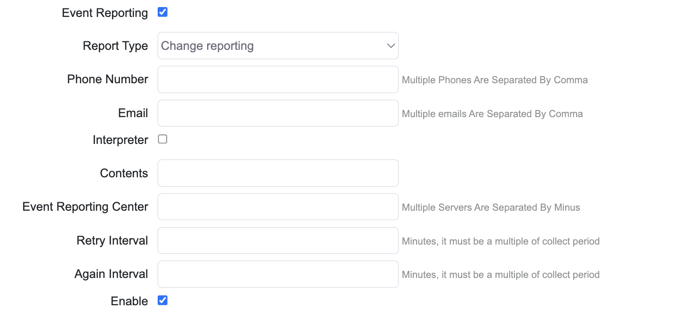Focus the Email input field
The height and width of the screenshot is (317, 690).
click(x=278, y=113)
